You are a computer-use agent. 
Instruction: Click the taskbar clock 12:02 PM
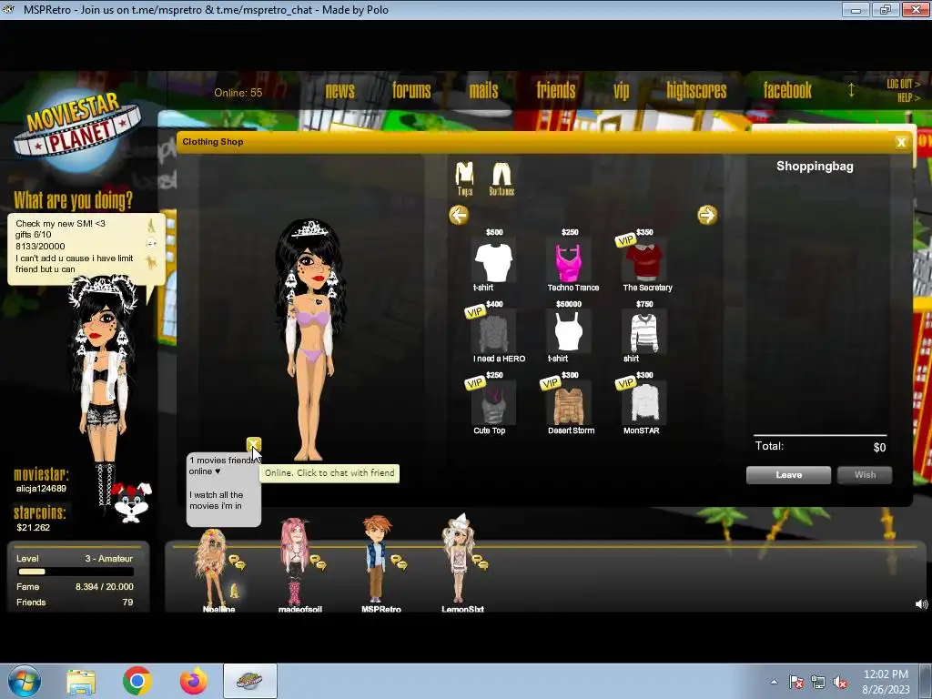pos(886,674)
